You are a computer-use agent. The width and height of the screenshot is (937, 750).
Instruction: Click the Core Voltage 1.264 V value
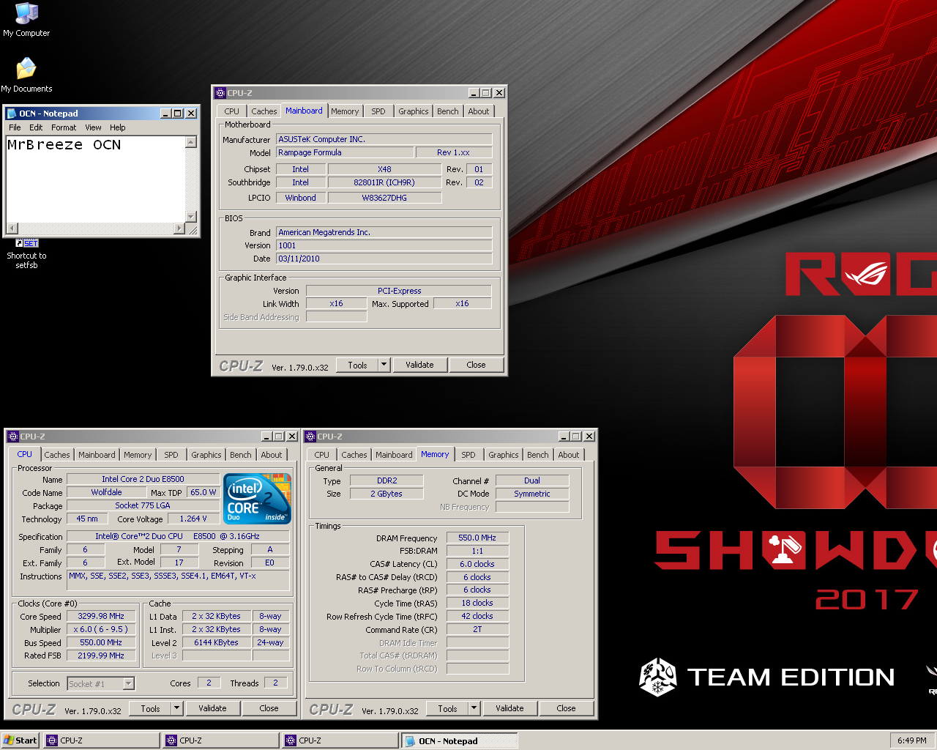(x=193, y=519)
